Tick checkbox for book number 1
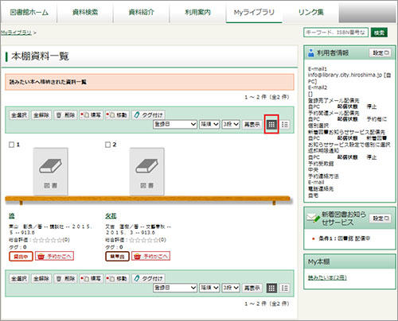 [11, 145]
